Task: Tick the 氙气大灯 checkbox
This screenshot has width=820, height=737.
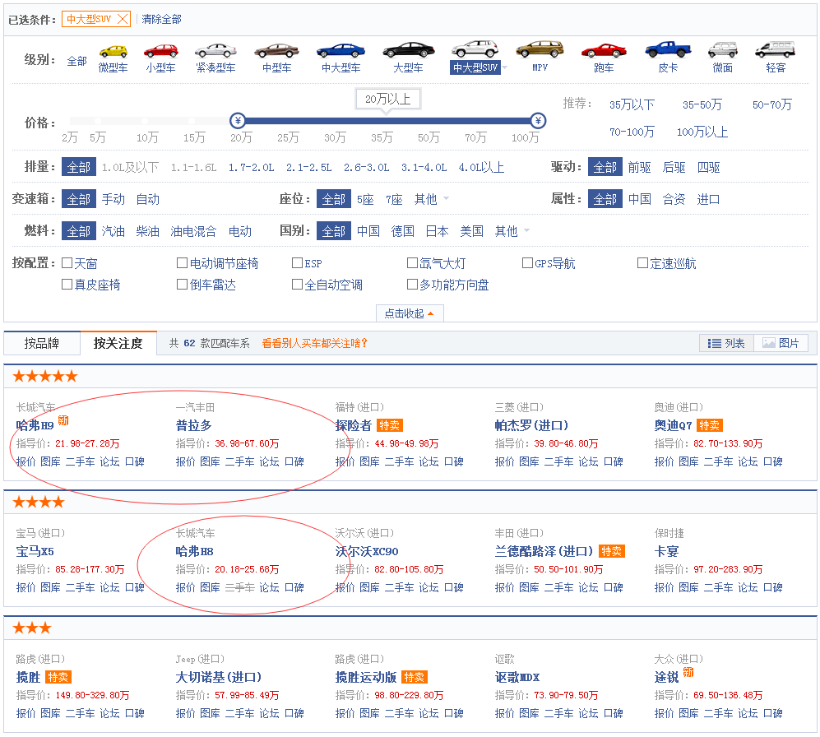Action: tap(412, 262)
